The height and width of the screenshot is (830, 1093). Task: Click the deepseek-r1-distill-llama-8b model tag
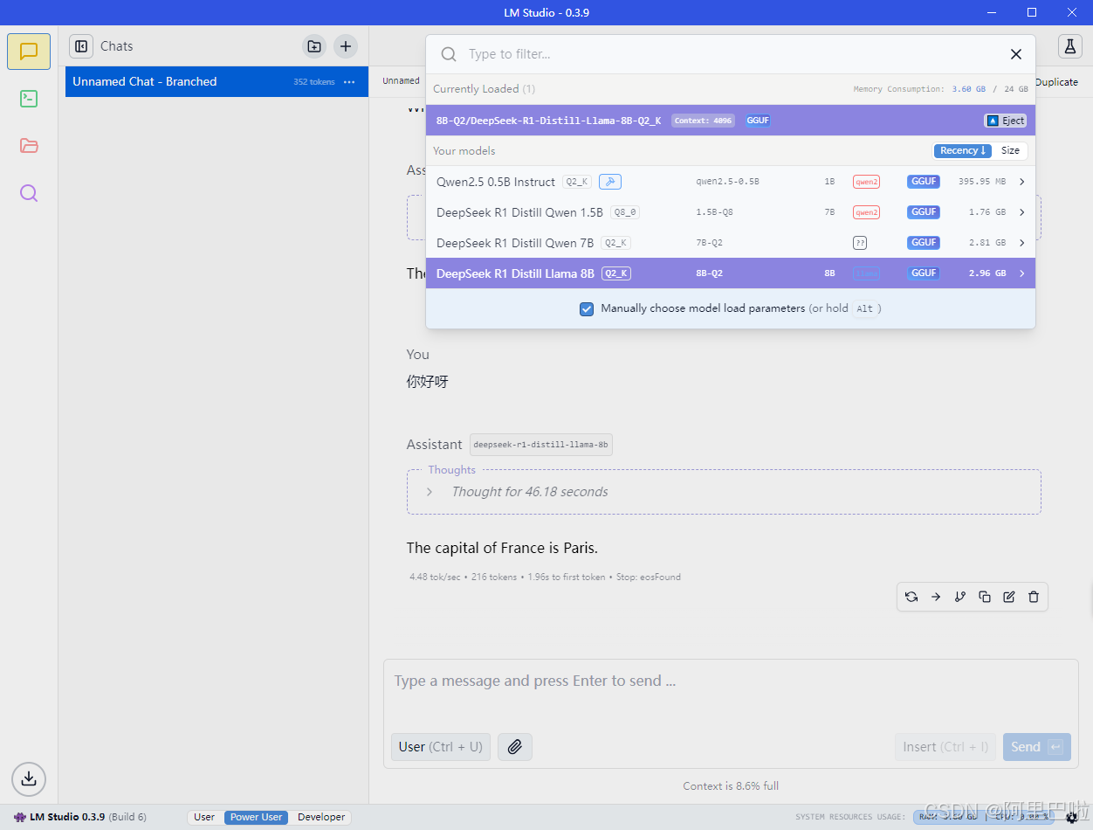541,445
